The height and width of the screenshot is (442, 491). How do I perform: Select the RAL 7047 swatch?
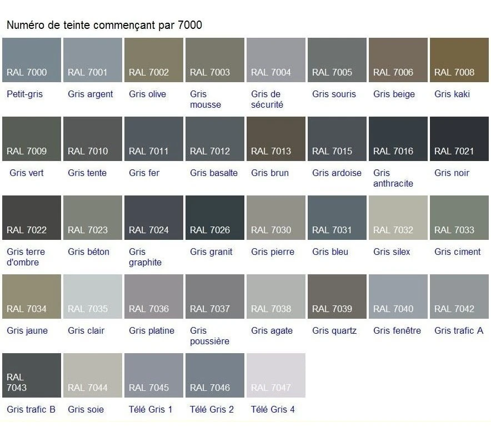(276, 375)
